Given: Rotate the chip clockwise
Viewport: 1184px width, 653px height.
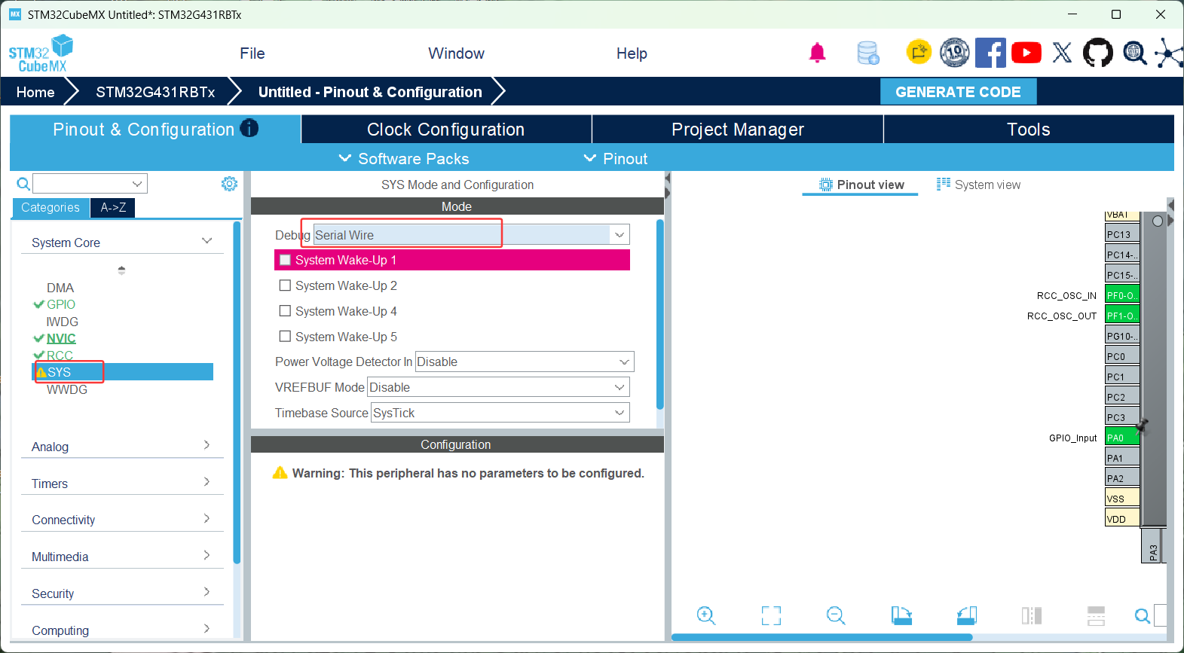Looking at the screenshot, I should click(901, 615).
